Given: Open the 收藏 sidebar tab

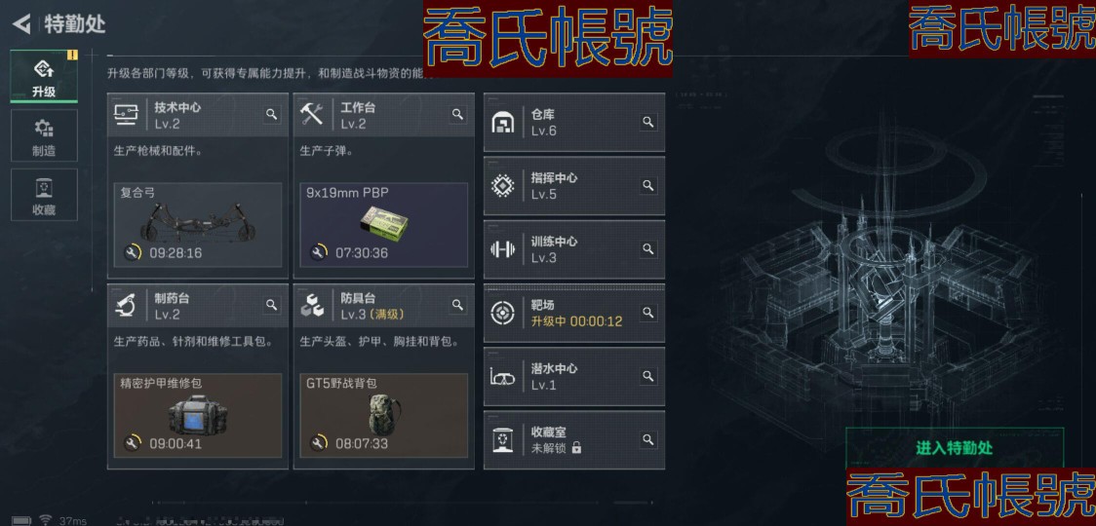Looking at the screenshot, I should click(x=44, y=195).
